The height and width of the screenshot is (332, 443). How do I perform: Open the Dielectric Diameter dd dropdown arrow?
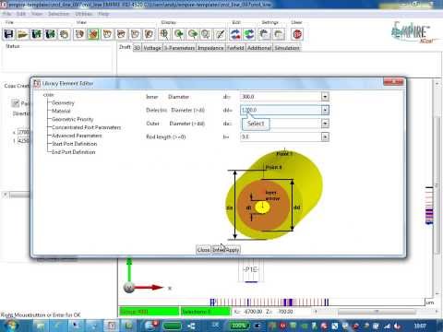pos(325,110)
